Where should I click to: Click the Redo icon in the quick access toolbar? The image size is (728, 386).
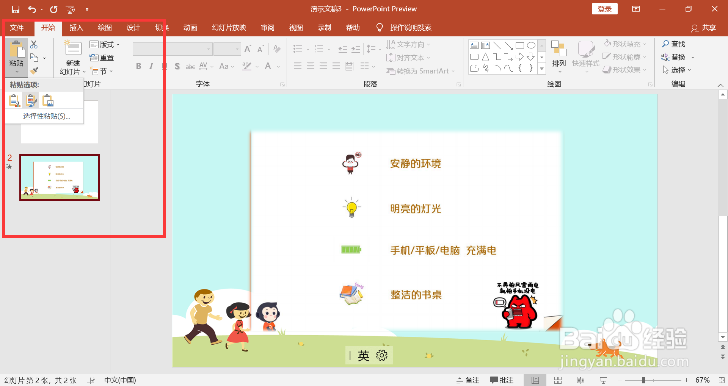click(54, 9)
